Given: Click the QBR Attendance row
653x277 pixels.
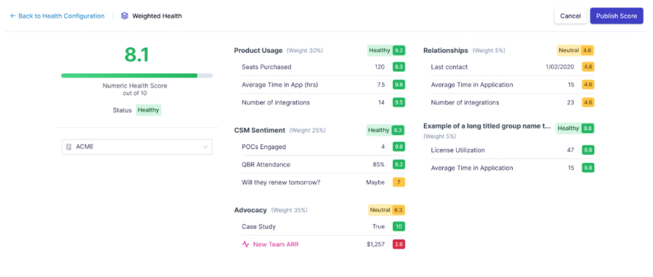Looking at the screenshot, I should [323, 165].
